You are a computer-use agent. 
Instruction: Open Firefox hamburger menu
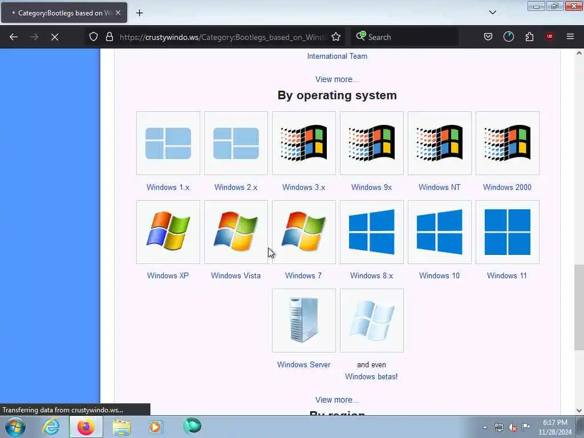pos(570,36)
